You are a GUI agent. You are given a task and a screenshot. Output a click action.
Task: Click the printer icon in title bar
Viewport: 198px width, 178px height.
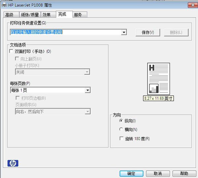[4, 5]
